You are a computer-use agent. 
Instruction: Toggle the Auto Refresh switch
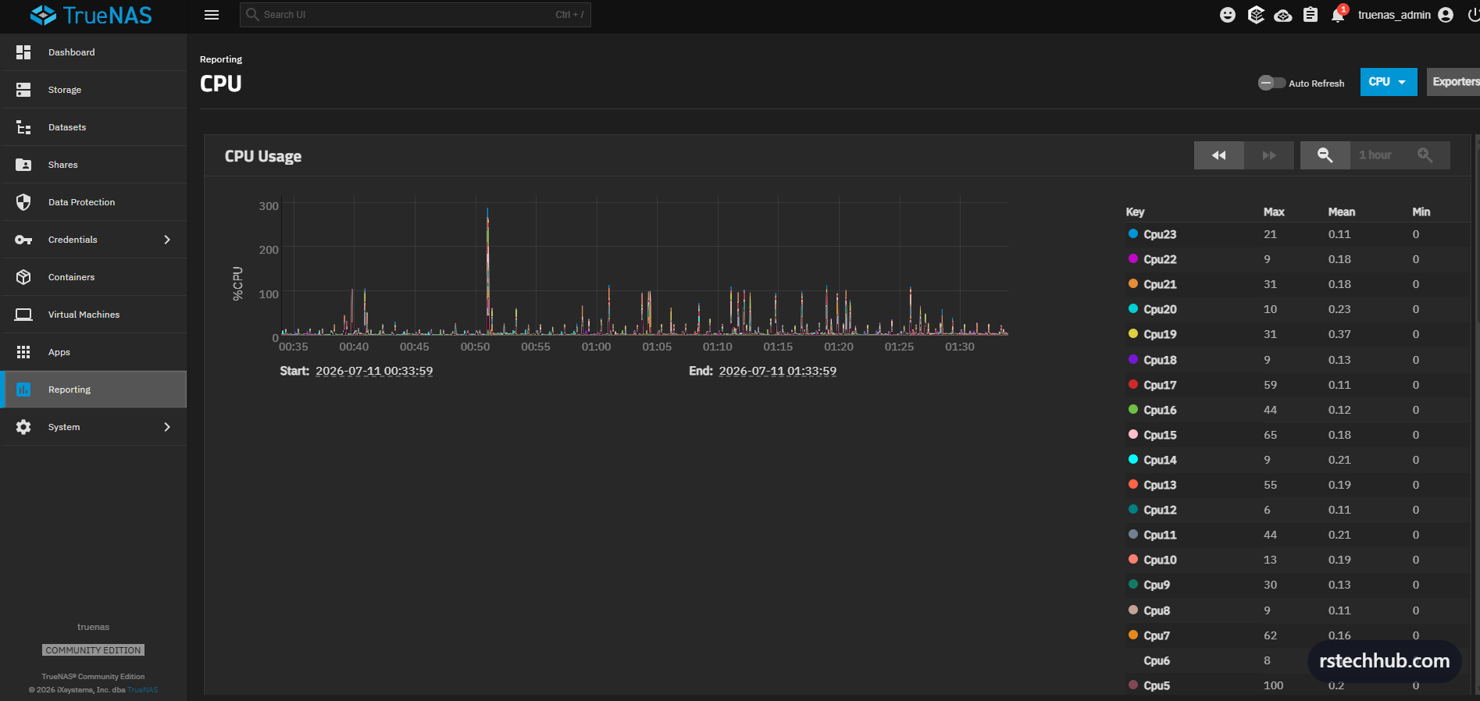tap(1271, 83)
